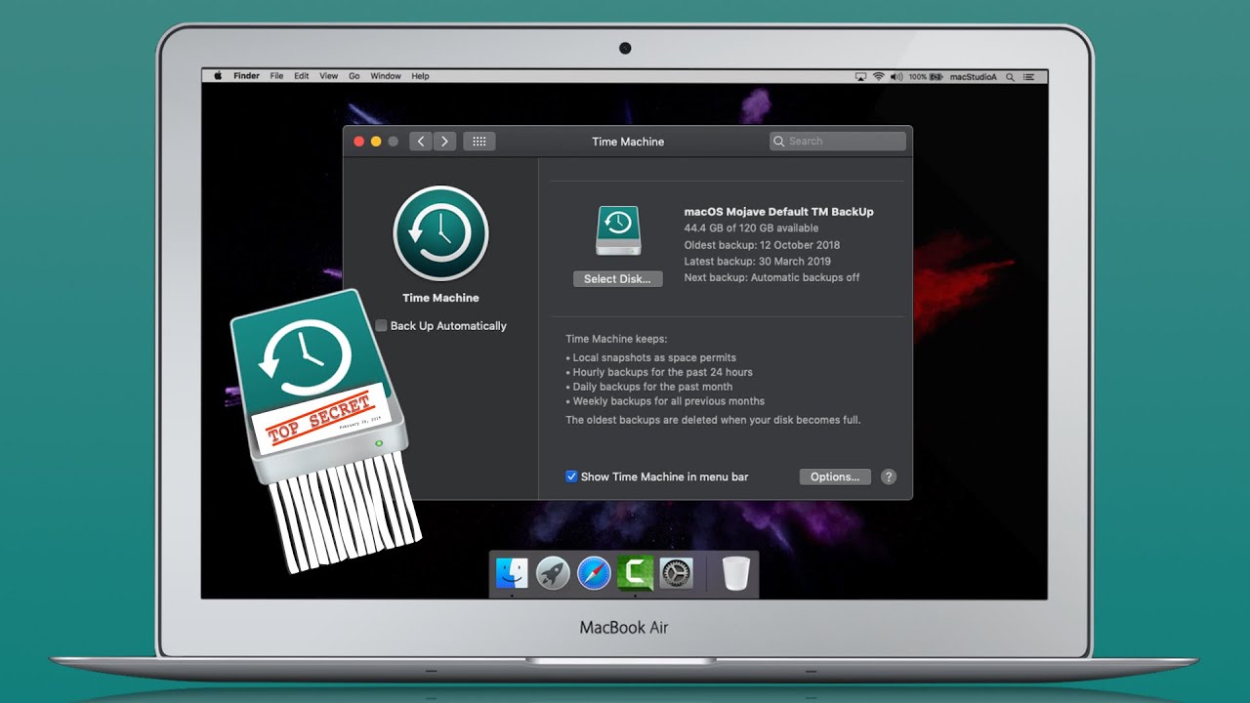Enable Back Up Automatically checkbox

pos(381,326)
